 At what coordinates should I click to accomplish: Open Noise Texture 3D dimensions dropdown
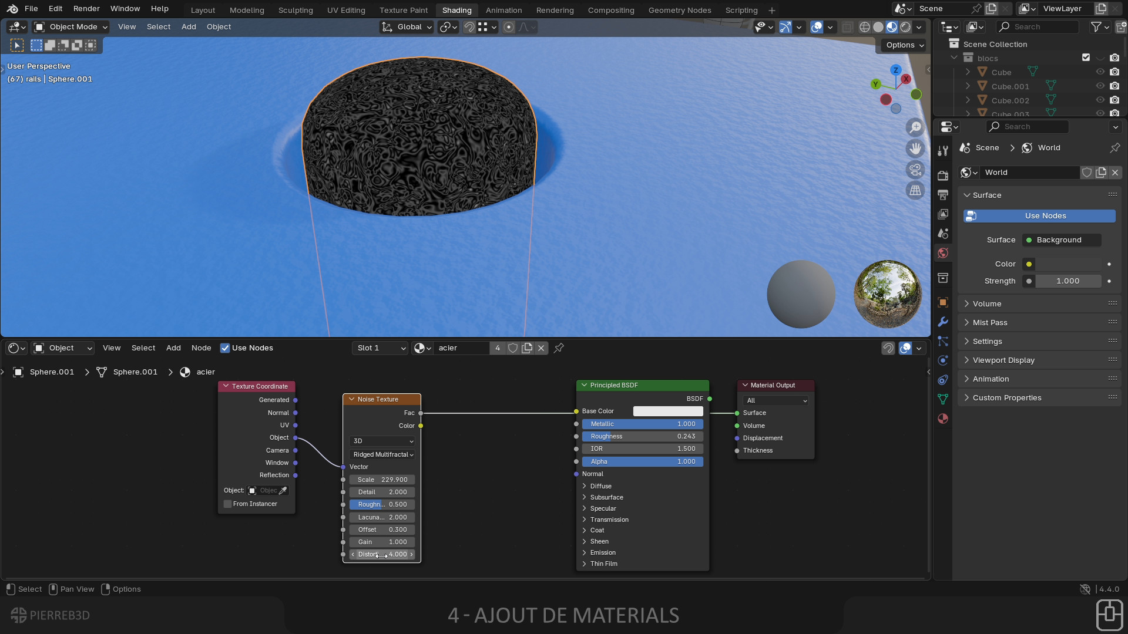382,441
